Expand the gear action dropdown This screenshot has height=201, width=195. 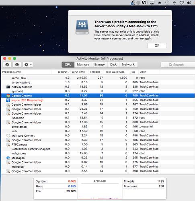click(28, 65)
